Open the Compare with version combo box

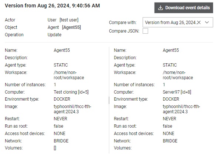pyautogui.click(x=178, y=22)
